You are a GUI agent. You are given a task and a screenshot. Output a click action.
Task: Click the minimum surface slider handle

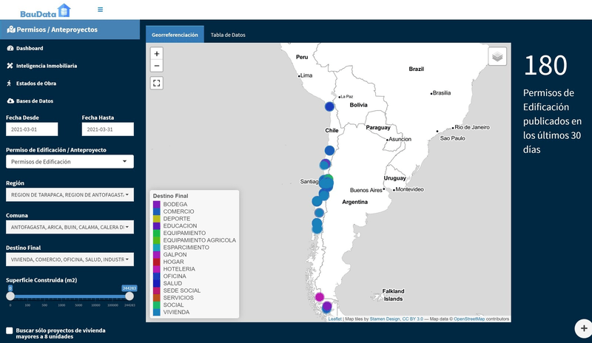pos(10,296)
